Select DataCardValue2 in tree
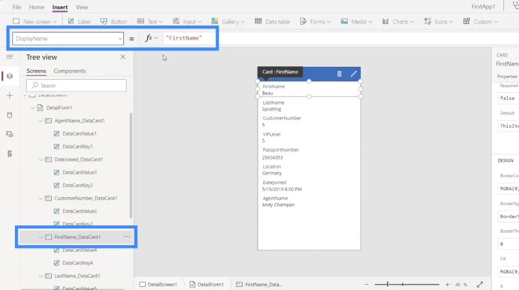Screen dimensions: 519x290 79,211
